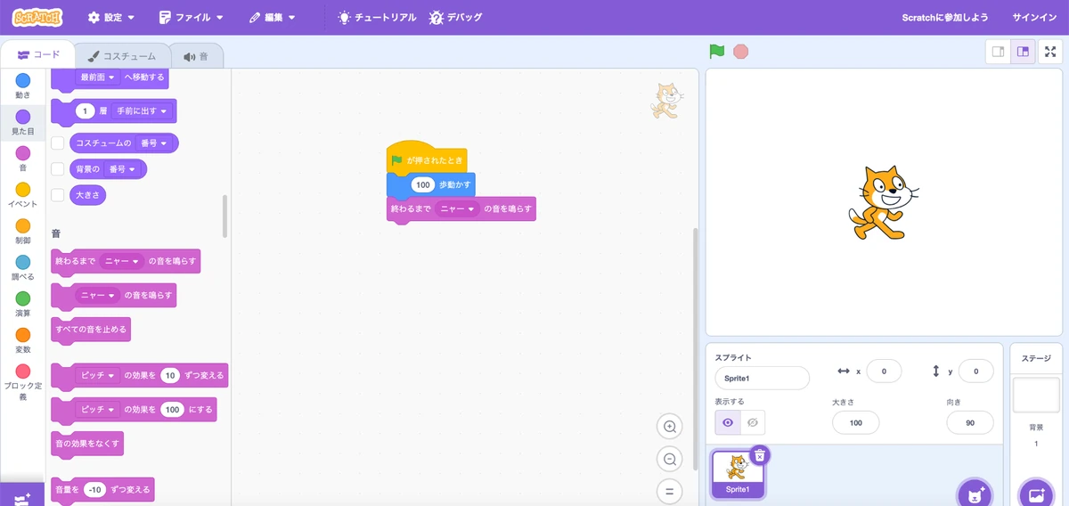Select the stage backdrop thumbnail
Screen dimensions: 1069x506
[x=1035, y=395]
